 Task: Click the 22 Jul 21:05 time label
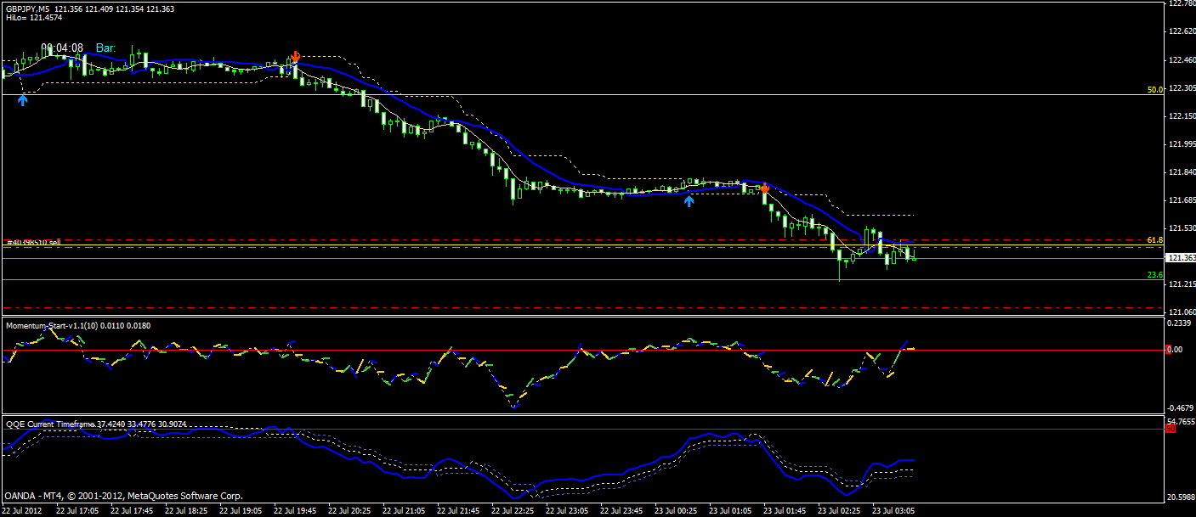point(404,511)
